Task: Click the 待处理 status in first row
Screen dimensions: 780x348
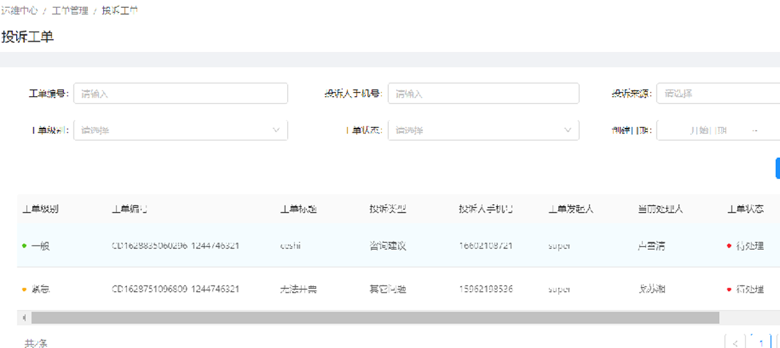Action: click(748, 246)
